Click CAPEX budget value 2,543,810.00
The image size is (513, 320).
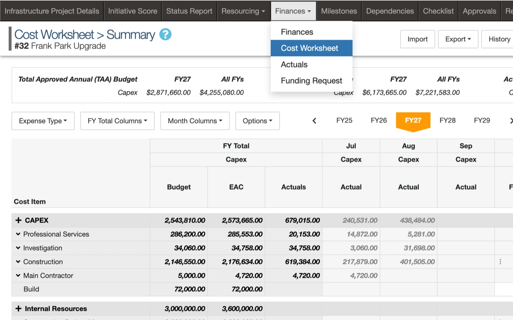pos(185,220)
